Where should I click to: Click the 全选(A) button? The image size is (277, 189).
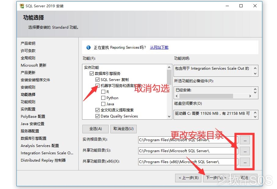(x=95, y=129)
